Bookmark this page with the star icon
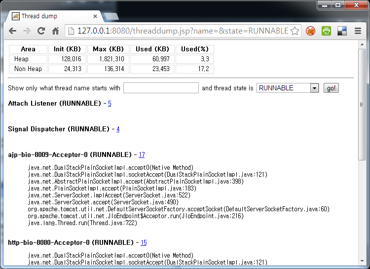 pos(295,31)
